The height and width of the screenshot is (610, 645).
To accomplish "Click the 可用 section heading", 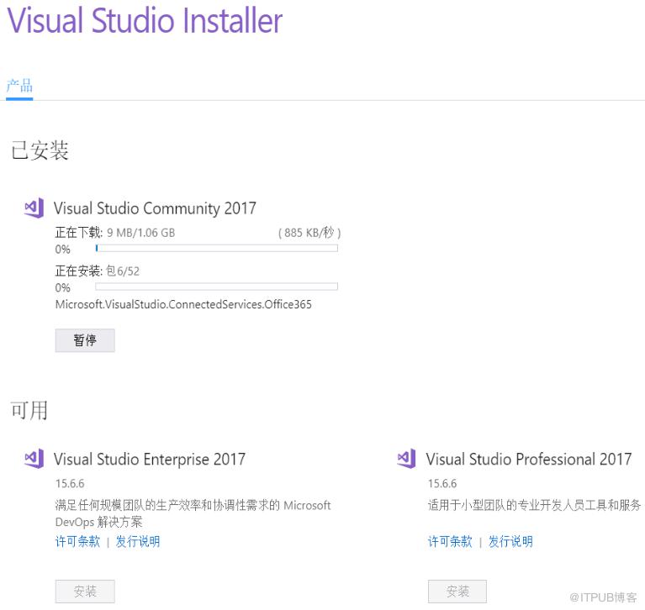I will (29, 410).
